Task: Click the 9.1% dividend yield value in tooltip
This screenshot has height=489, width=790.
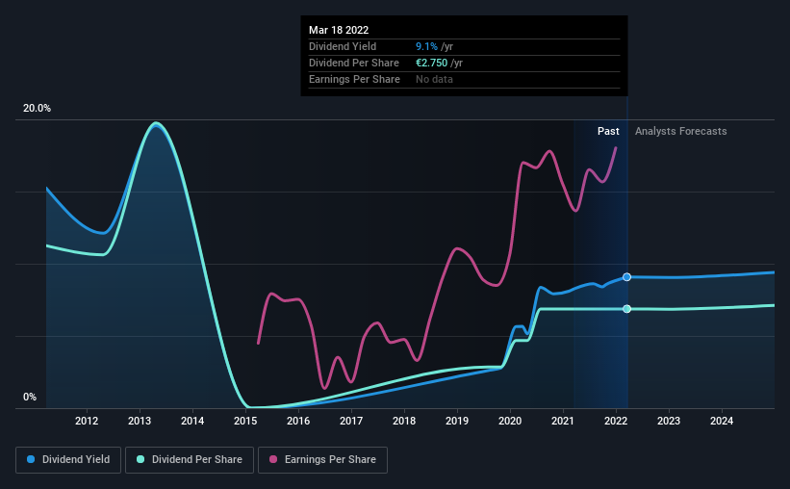Action: (x=426, y=46)
